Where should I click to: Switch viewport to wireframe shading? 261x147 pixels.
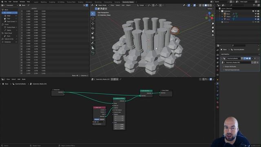click(203, 5)
